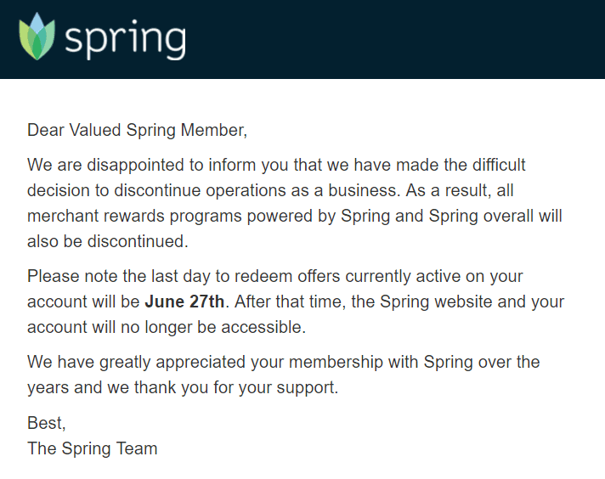Click the bold 'June 27th' date
The image size is (605, 479).
184,301
